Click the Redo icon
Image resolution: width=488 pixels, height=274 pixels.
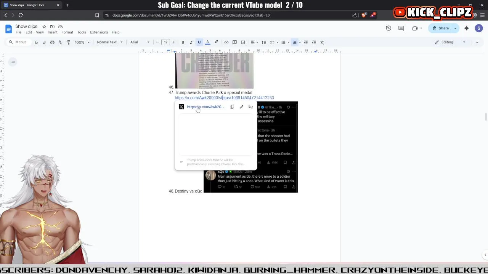coord(44,42)
